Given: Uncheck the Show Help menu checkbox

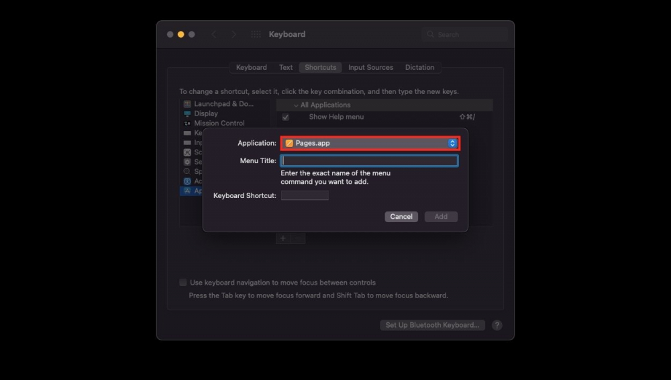Looking at the screenshot, I should pos(285,117).
